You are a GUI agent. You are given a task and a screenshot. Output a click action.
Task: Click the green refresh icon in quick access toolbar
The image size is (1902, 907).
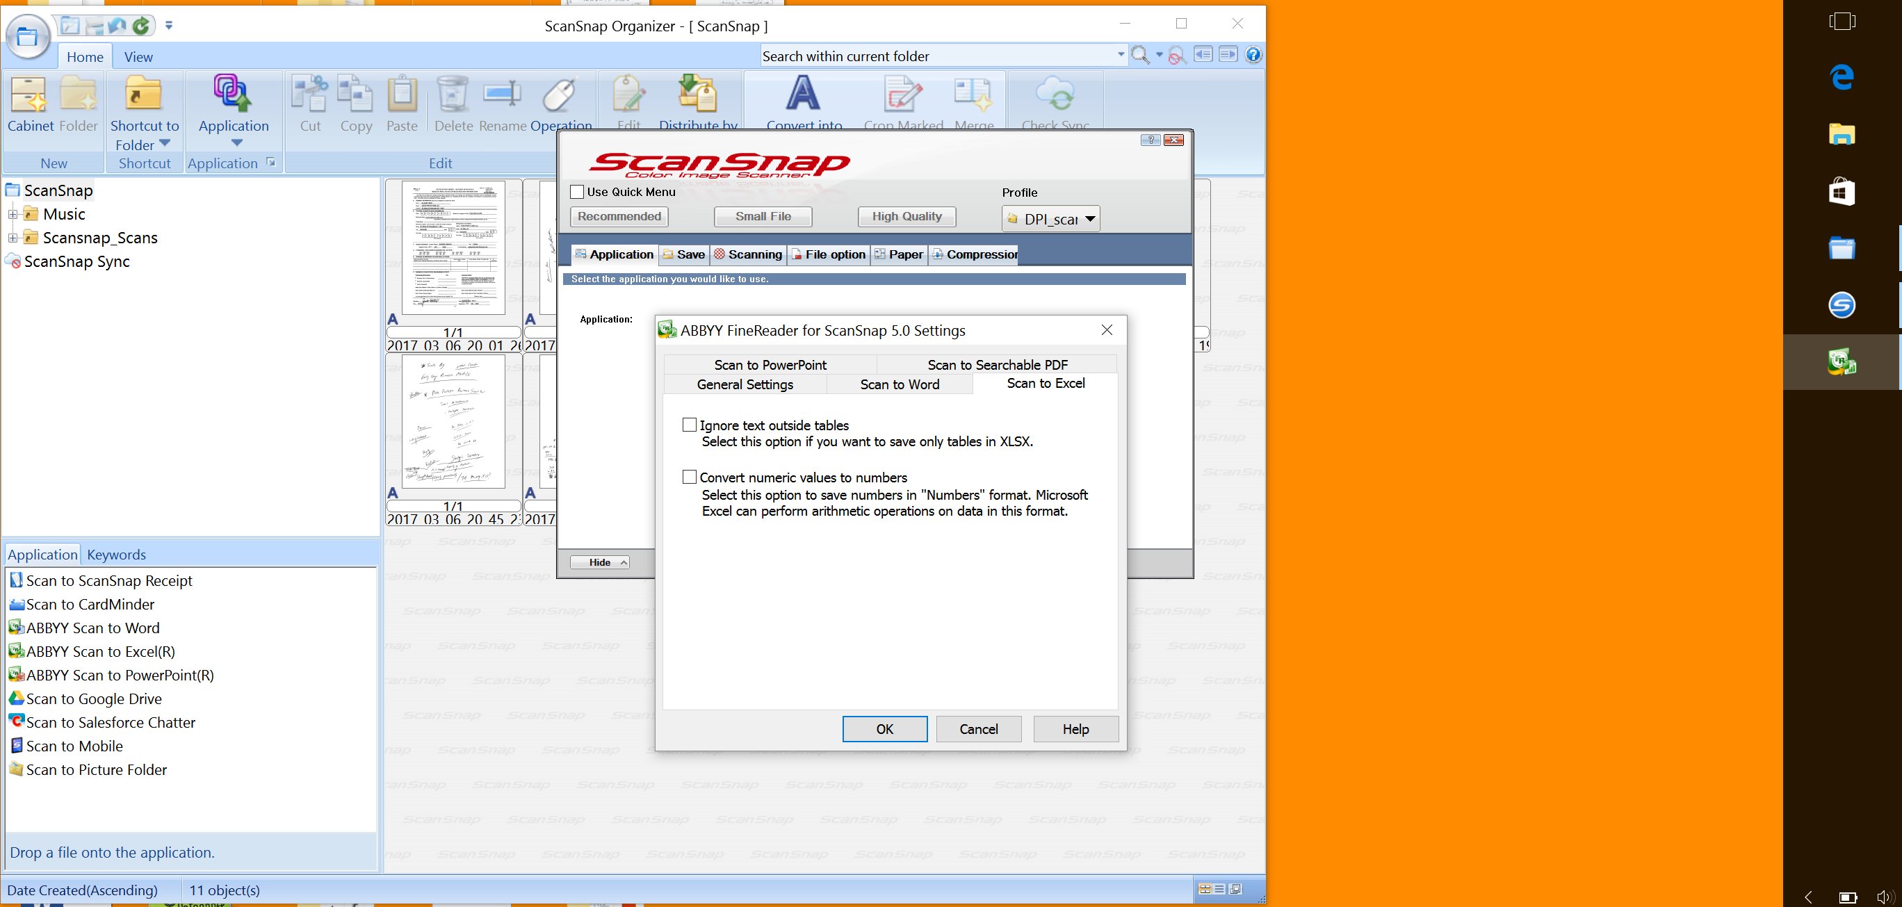tap(141, 26)
